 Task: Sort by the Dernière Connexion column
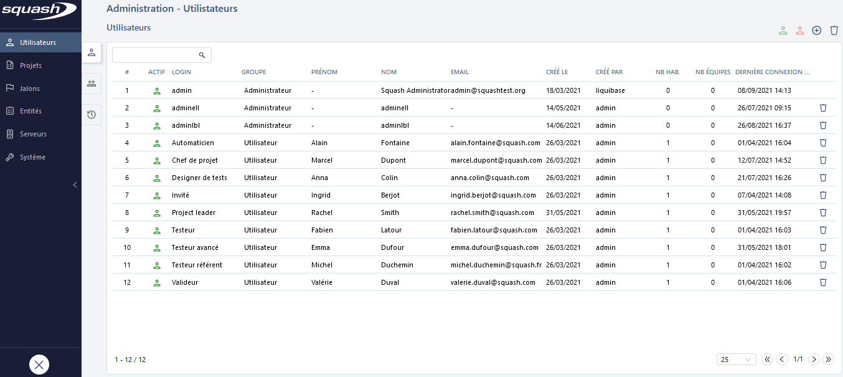(771, 72)
